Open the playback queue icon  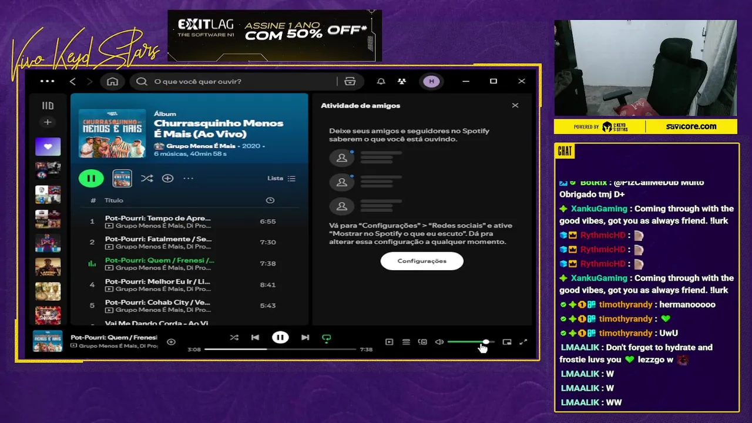click(x=405, y=341)
